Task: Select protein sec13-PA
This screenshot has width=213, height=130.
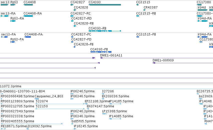Action: [9, 34]
